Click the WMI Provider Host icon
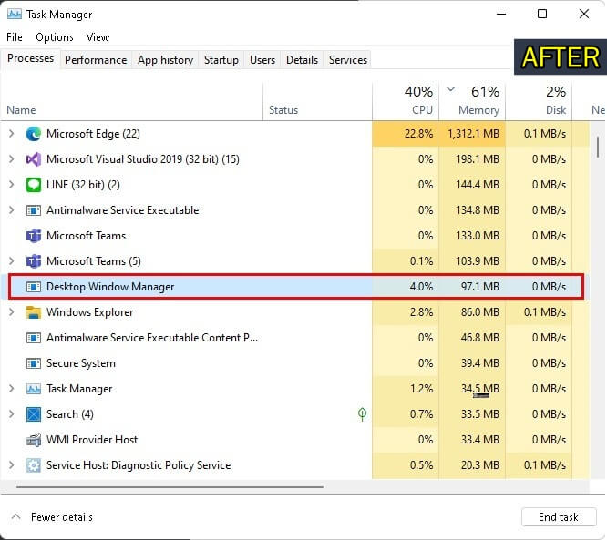607x540 pixels. coord(34,440)
